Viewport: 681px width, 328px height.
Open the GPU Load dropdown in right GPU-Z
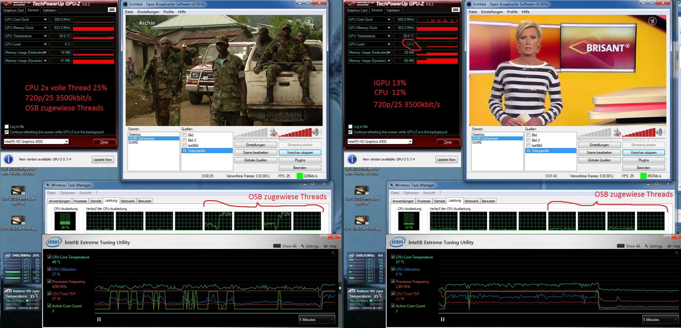389,44
